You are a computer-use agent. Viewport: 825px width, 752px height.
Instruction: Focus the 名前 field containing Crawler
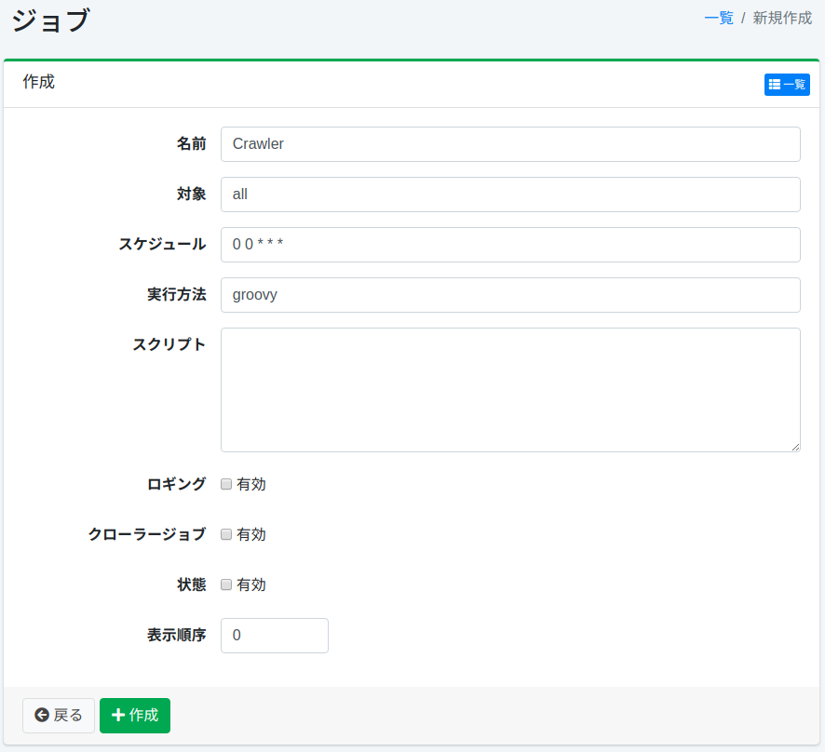click(x=510, y=144)
